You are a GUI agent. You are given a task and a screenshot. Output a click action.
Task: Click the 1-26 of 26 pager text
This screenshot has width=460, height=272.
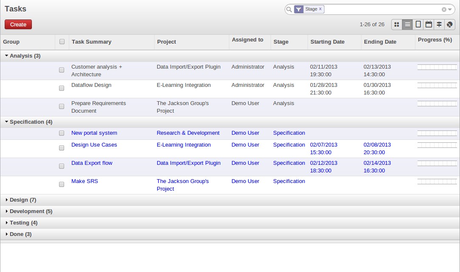pos(372,25)
